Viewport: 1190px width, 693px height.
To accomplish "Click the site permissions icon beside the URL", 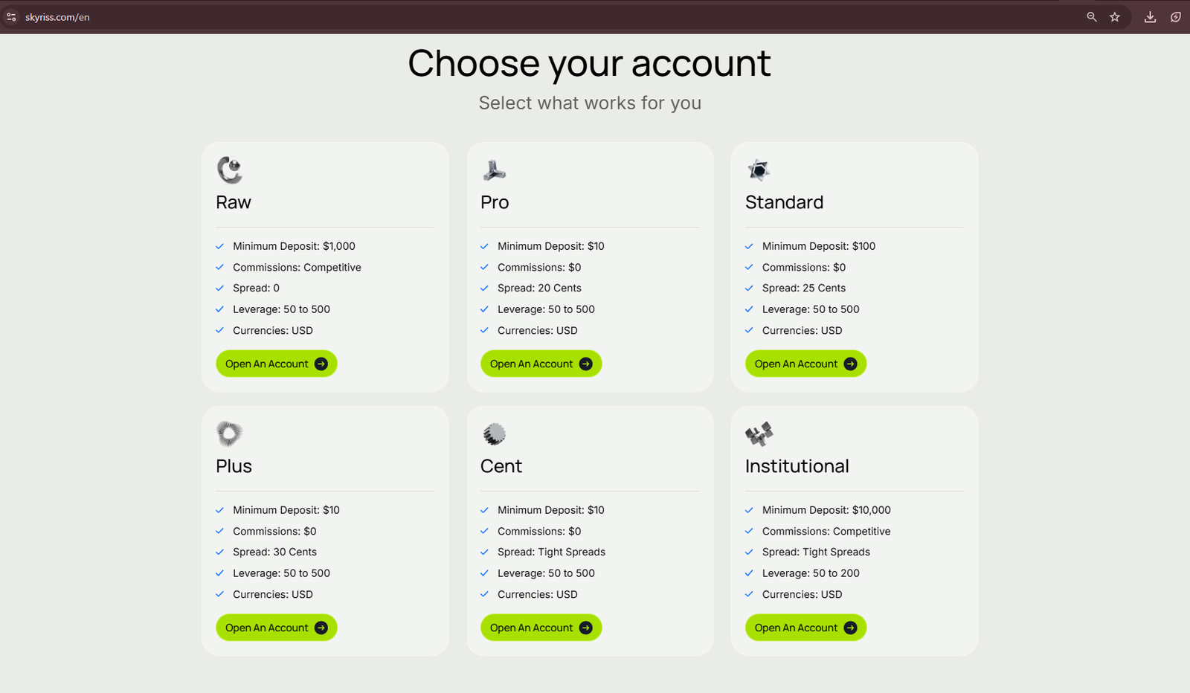I will point(11,16).
